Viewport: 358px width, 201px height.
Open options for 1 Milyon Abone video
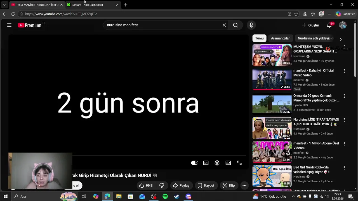[x=344, y=144]
